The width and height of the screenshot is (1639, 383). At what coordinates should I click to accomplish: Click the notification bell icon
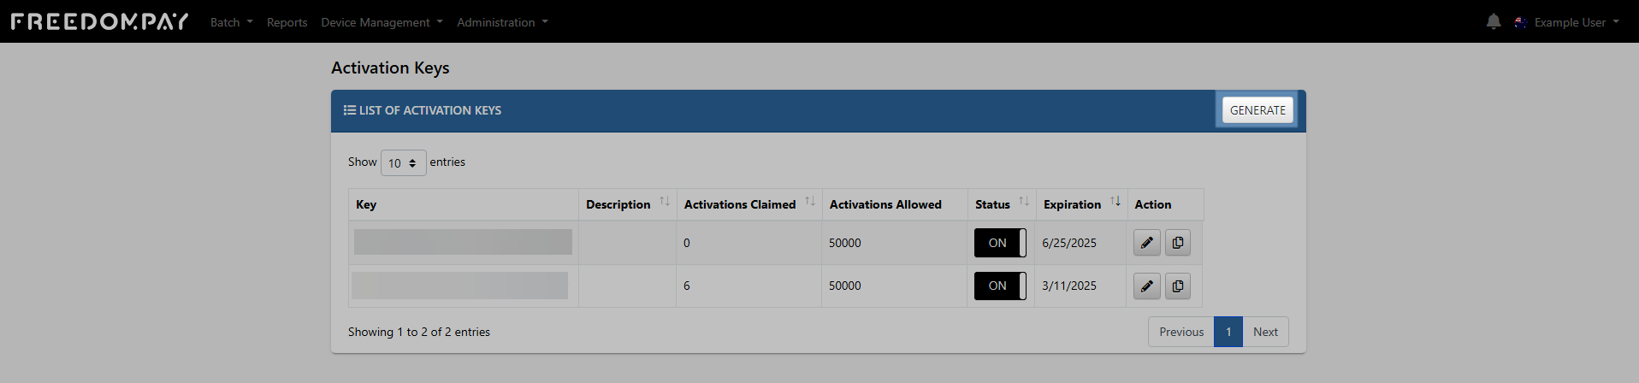pos(1493,22)
